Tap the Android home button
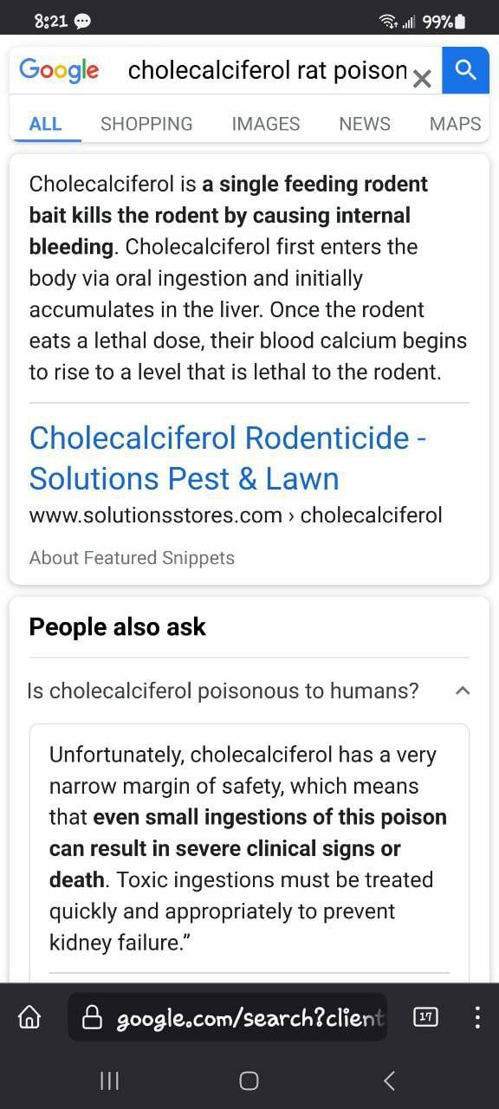Viewport: 499px width, 1109px height. coord(249,1080)
